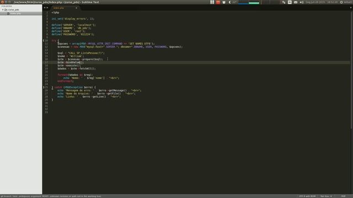Open the Tab Size: 4 menu

point(326,196)
